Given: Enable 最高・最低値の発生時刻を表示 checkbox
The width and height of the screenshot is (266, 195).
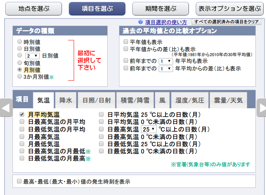Looking at the screenshot, I should click(x=19, y=181).
